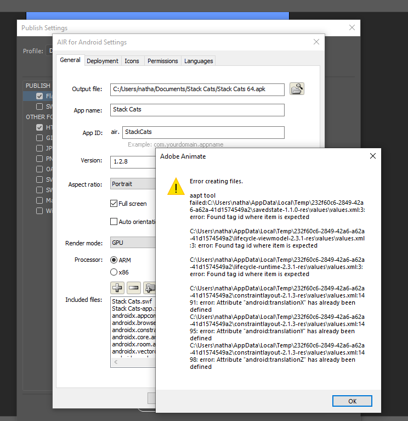Screen dimensions: 408x421
Task: Select the ARM processor option
Action: (x=114, y=260)
